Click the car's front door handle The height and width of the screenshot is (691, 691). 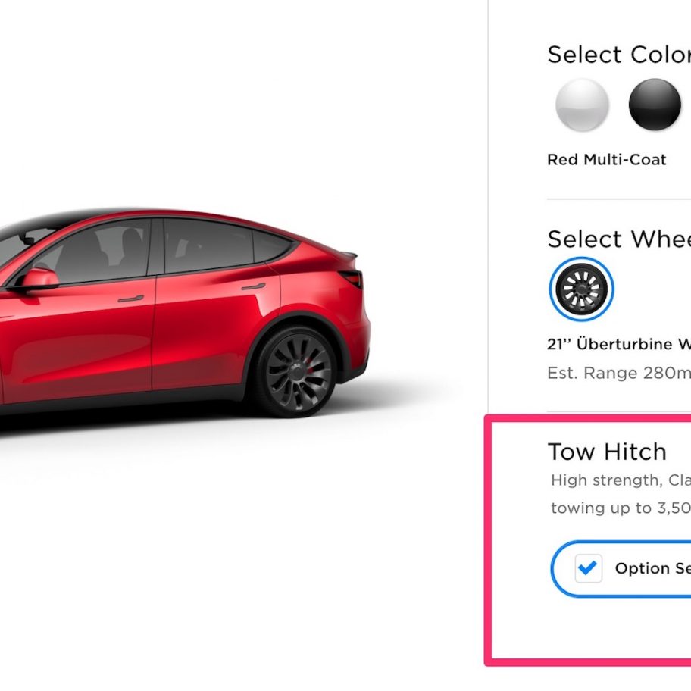(131, 299)
